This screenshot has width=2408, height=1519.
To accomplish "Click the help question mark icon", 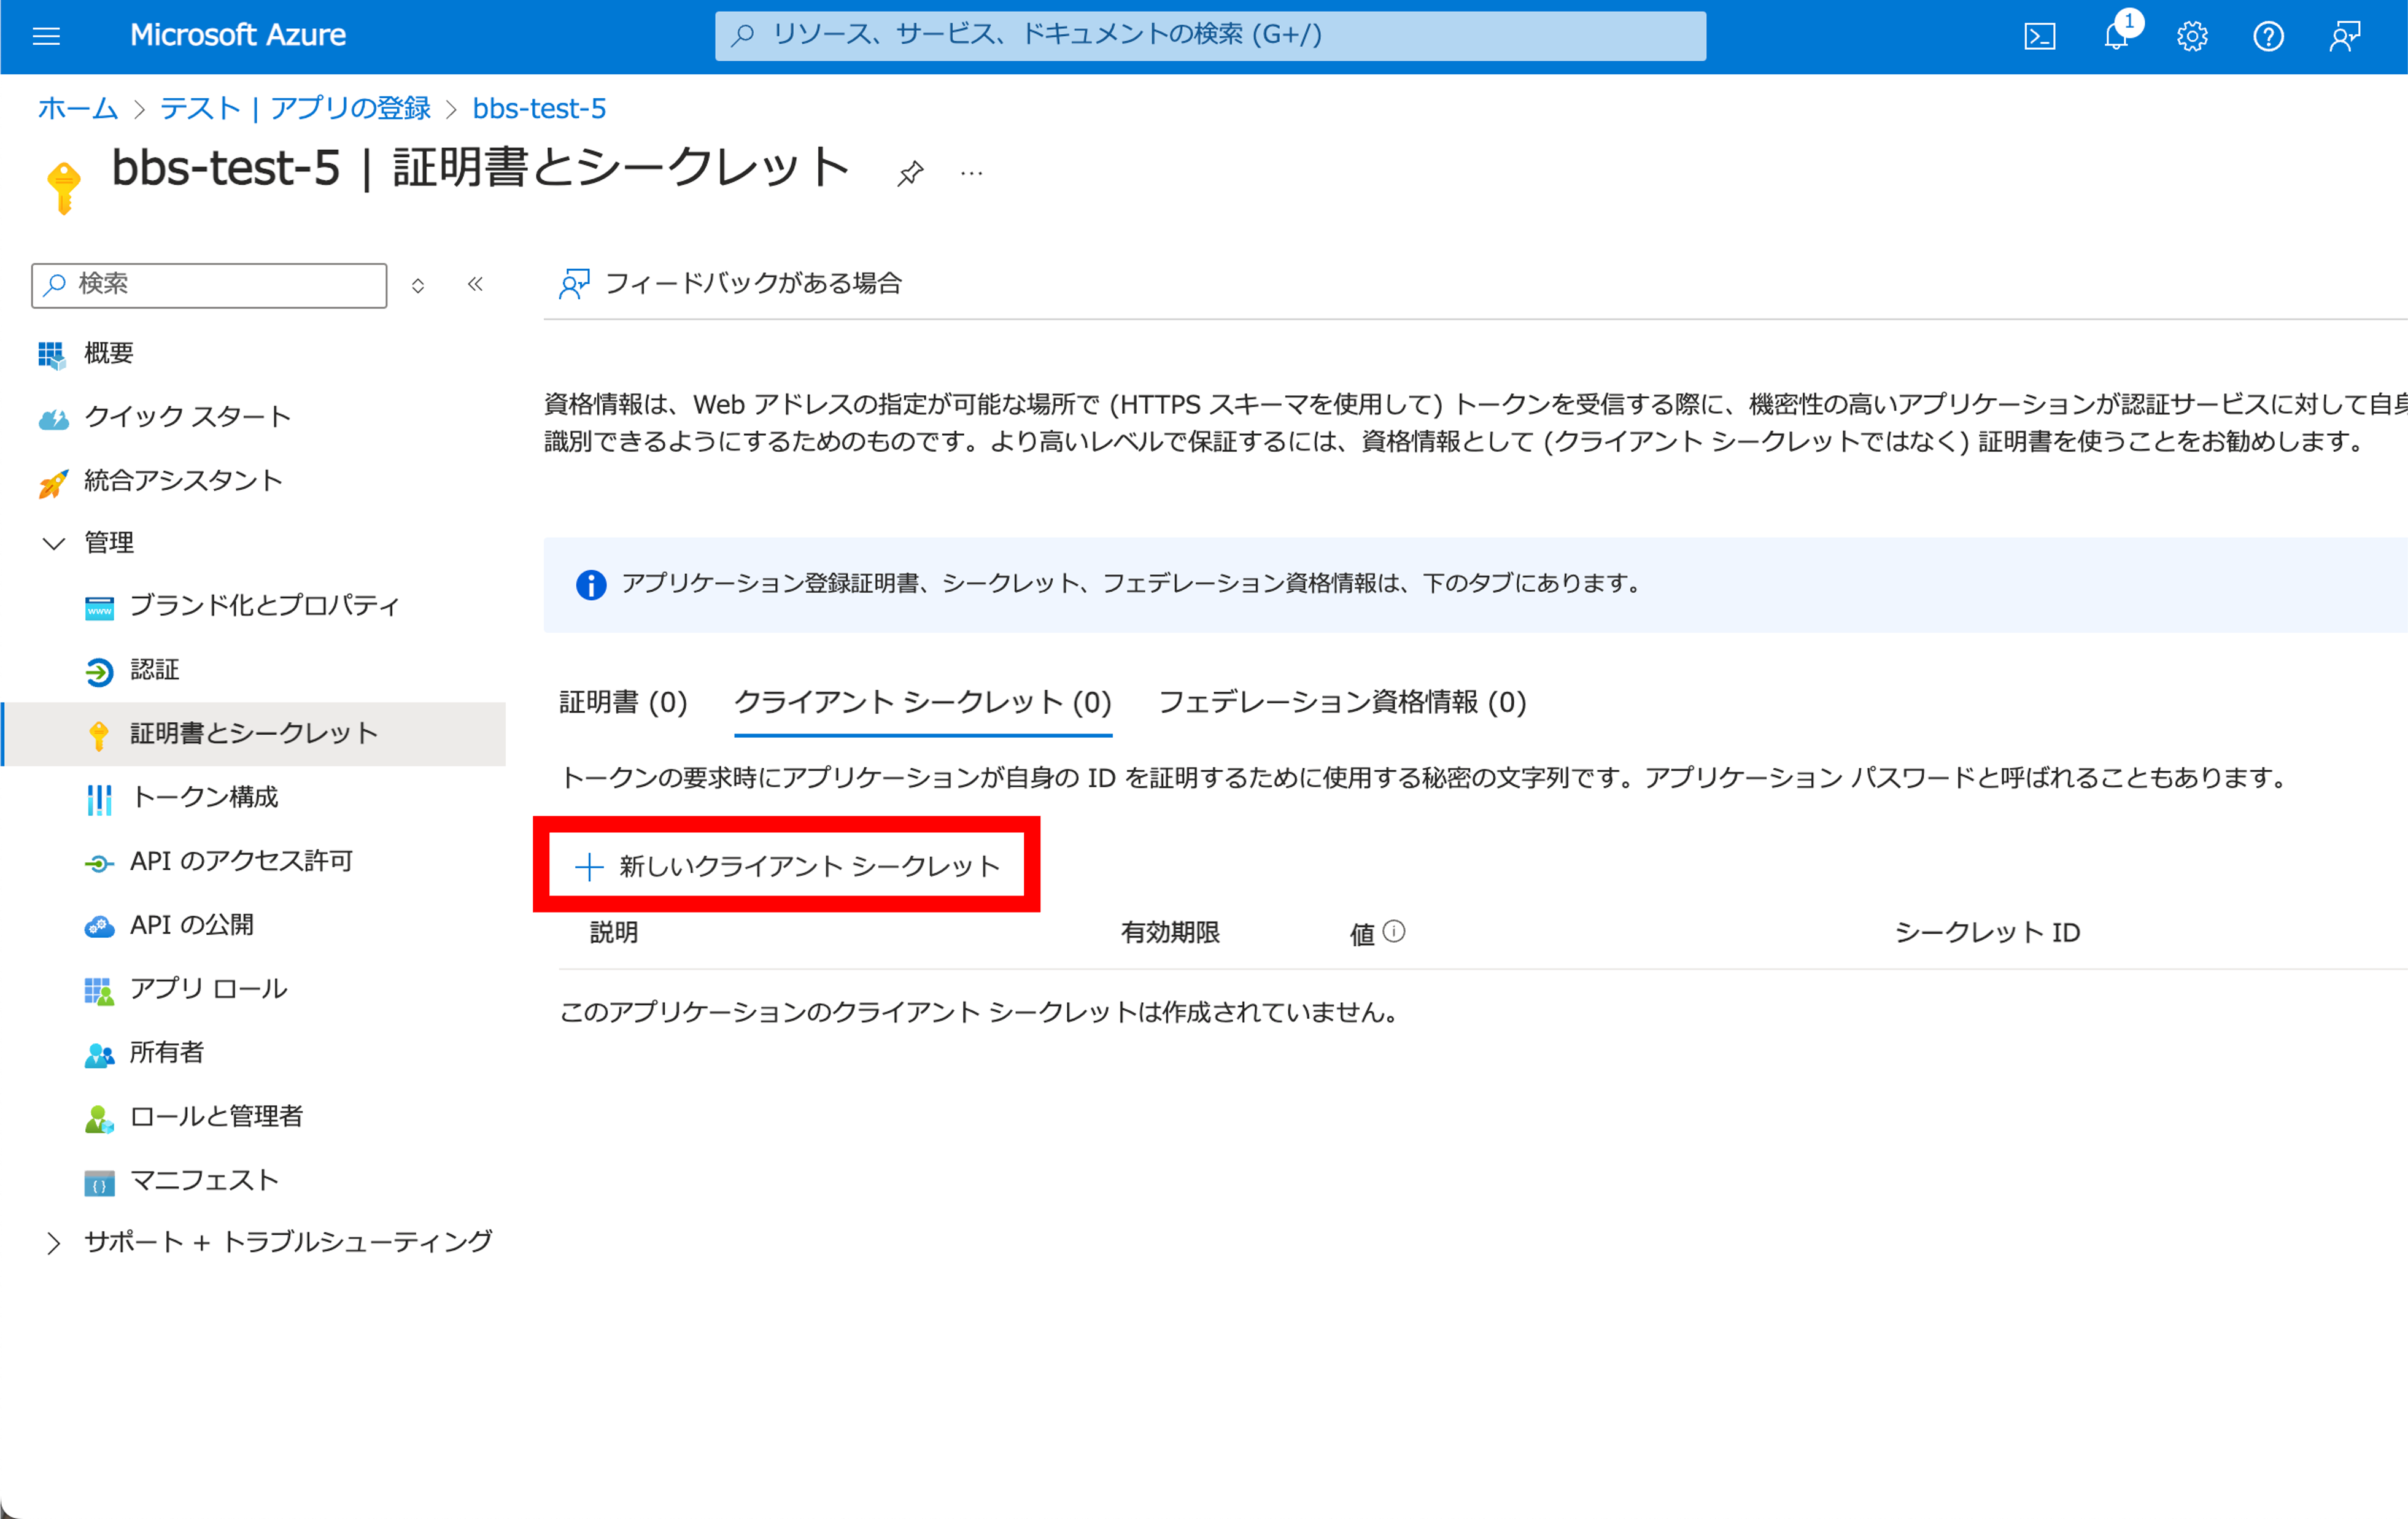I will (2268, 37).
